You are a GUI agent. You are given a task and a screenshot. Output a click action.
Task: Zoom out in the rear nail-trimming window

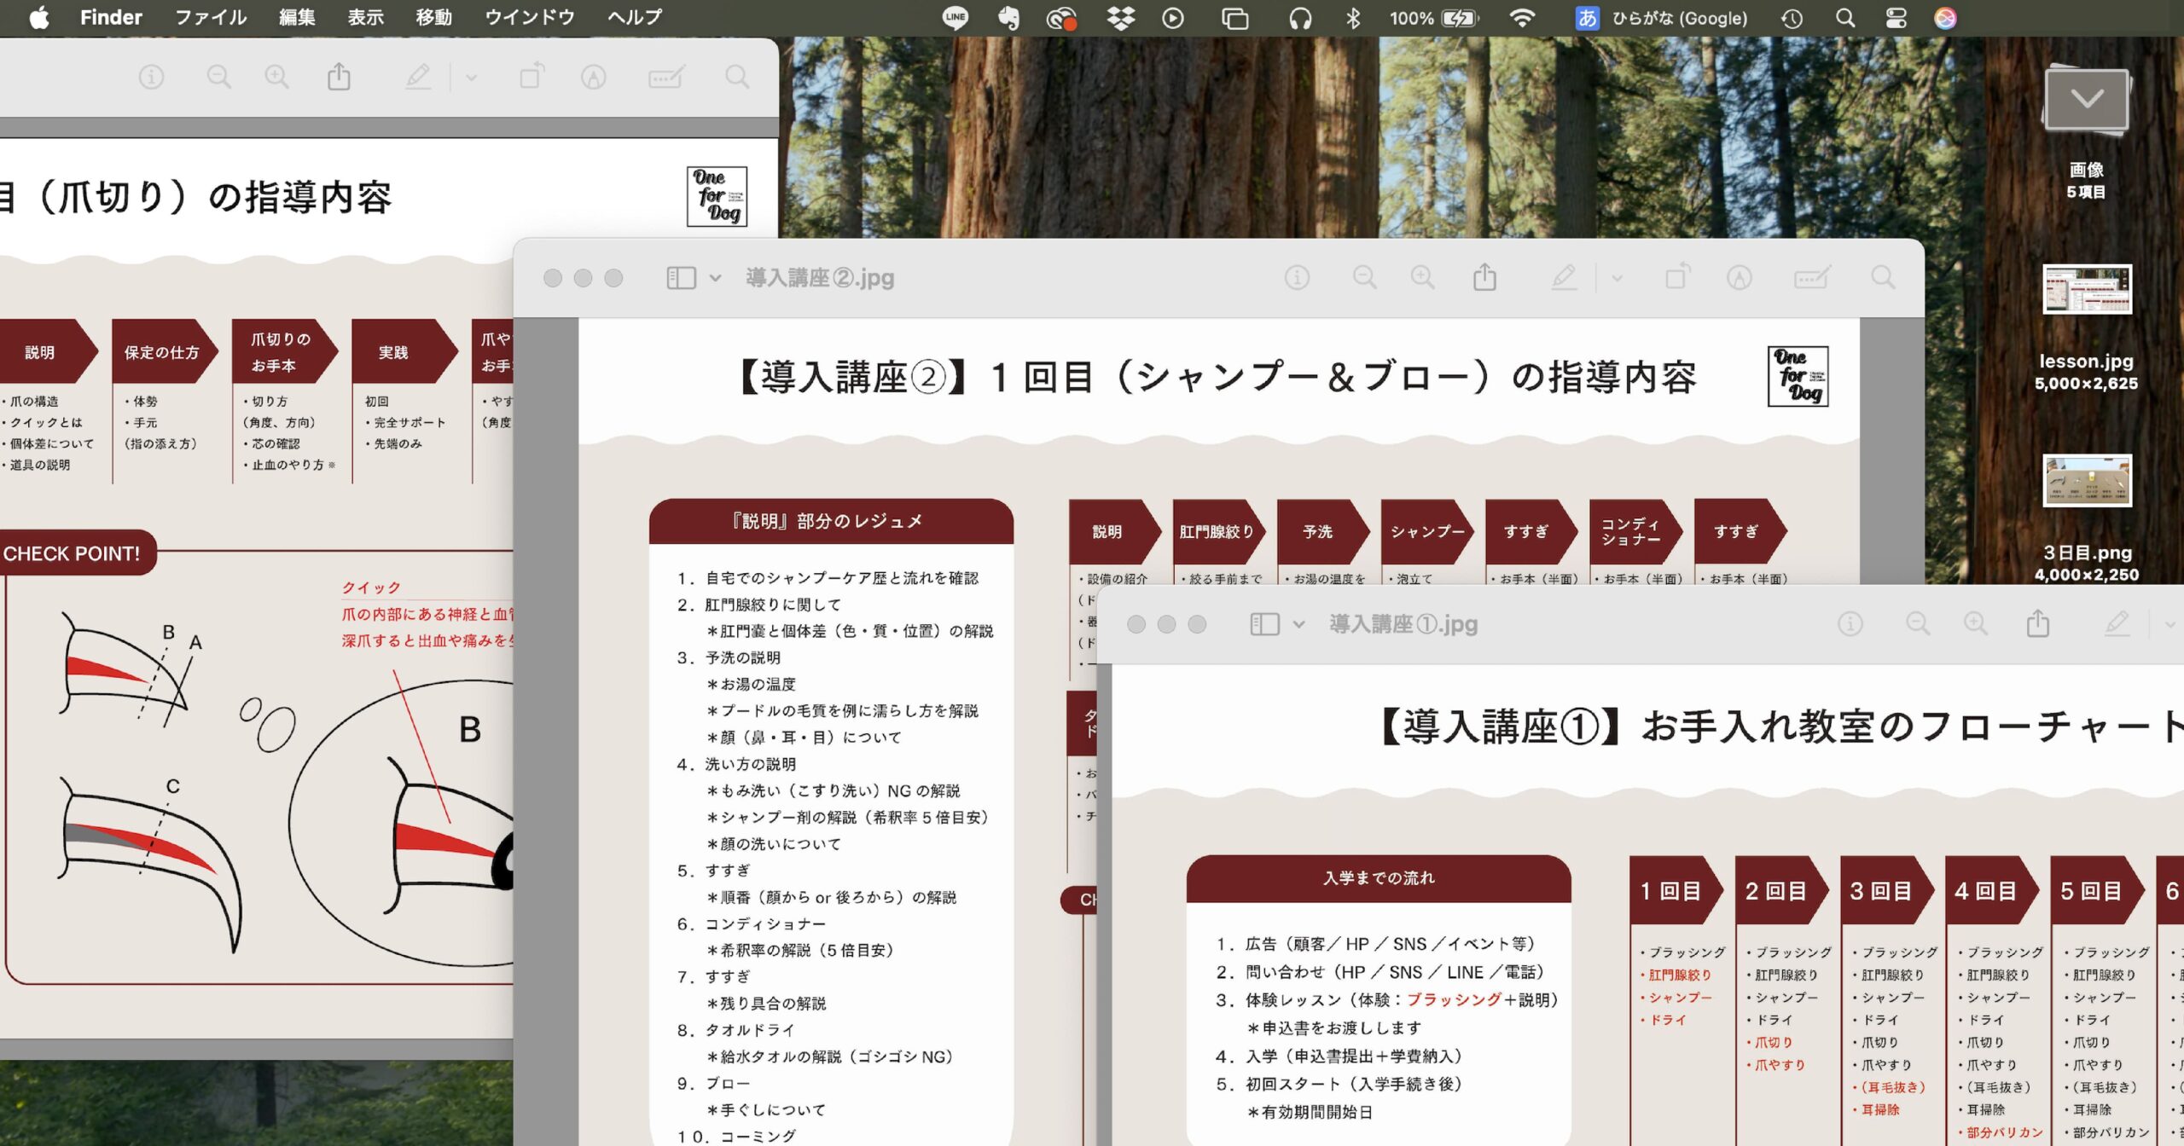(x=219, y=78)
